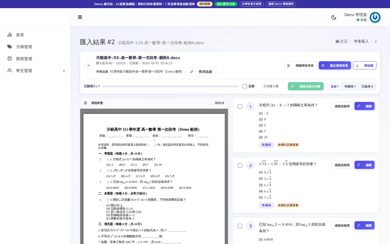
Task: Switch to the 已啟用 0 filter tab
Action: (x=367, y=86)
